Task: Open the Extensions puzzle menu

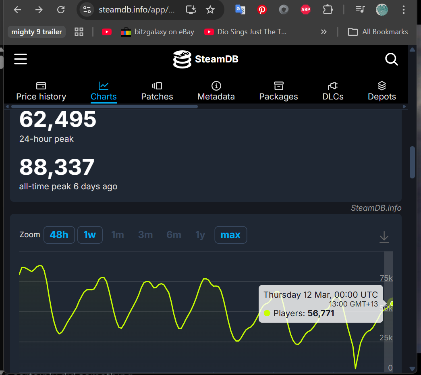Action: (x=328, y=10)
